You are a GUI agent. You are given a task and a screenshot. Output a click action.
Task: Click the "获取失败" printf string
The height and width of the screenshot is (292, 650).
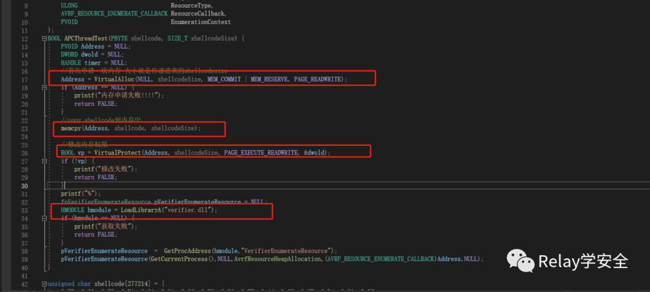pos(115,227)
